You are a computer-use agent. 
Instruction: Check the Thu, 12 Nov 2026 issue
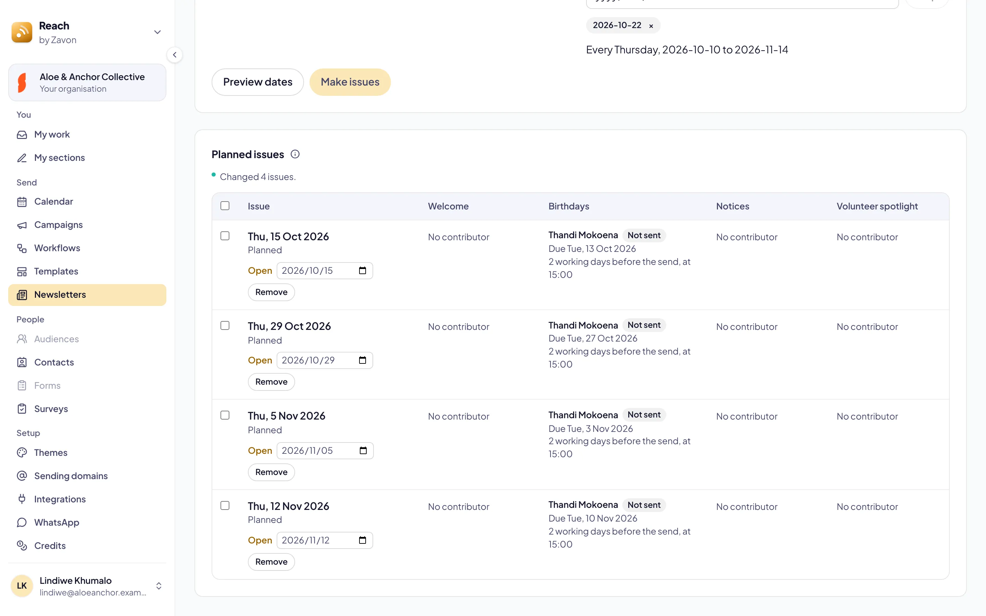pyautogui.click(x=225, y=505)
